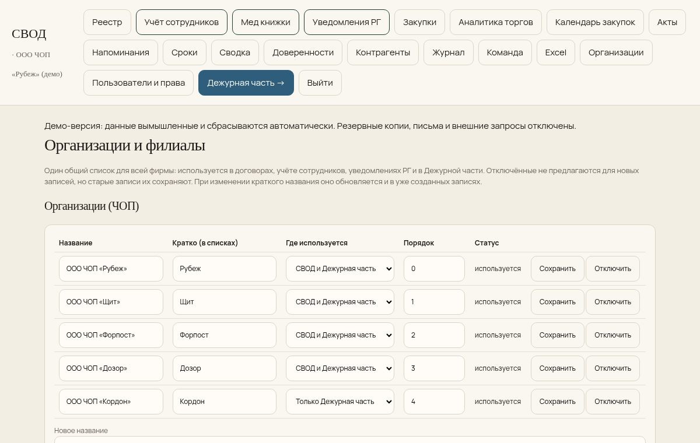This screenshot has width=700, height=443.
Task: Expand usage dropdown for Рубеж row
Action: pyautogui.click(x=340, y=269)
